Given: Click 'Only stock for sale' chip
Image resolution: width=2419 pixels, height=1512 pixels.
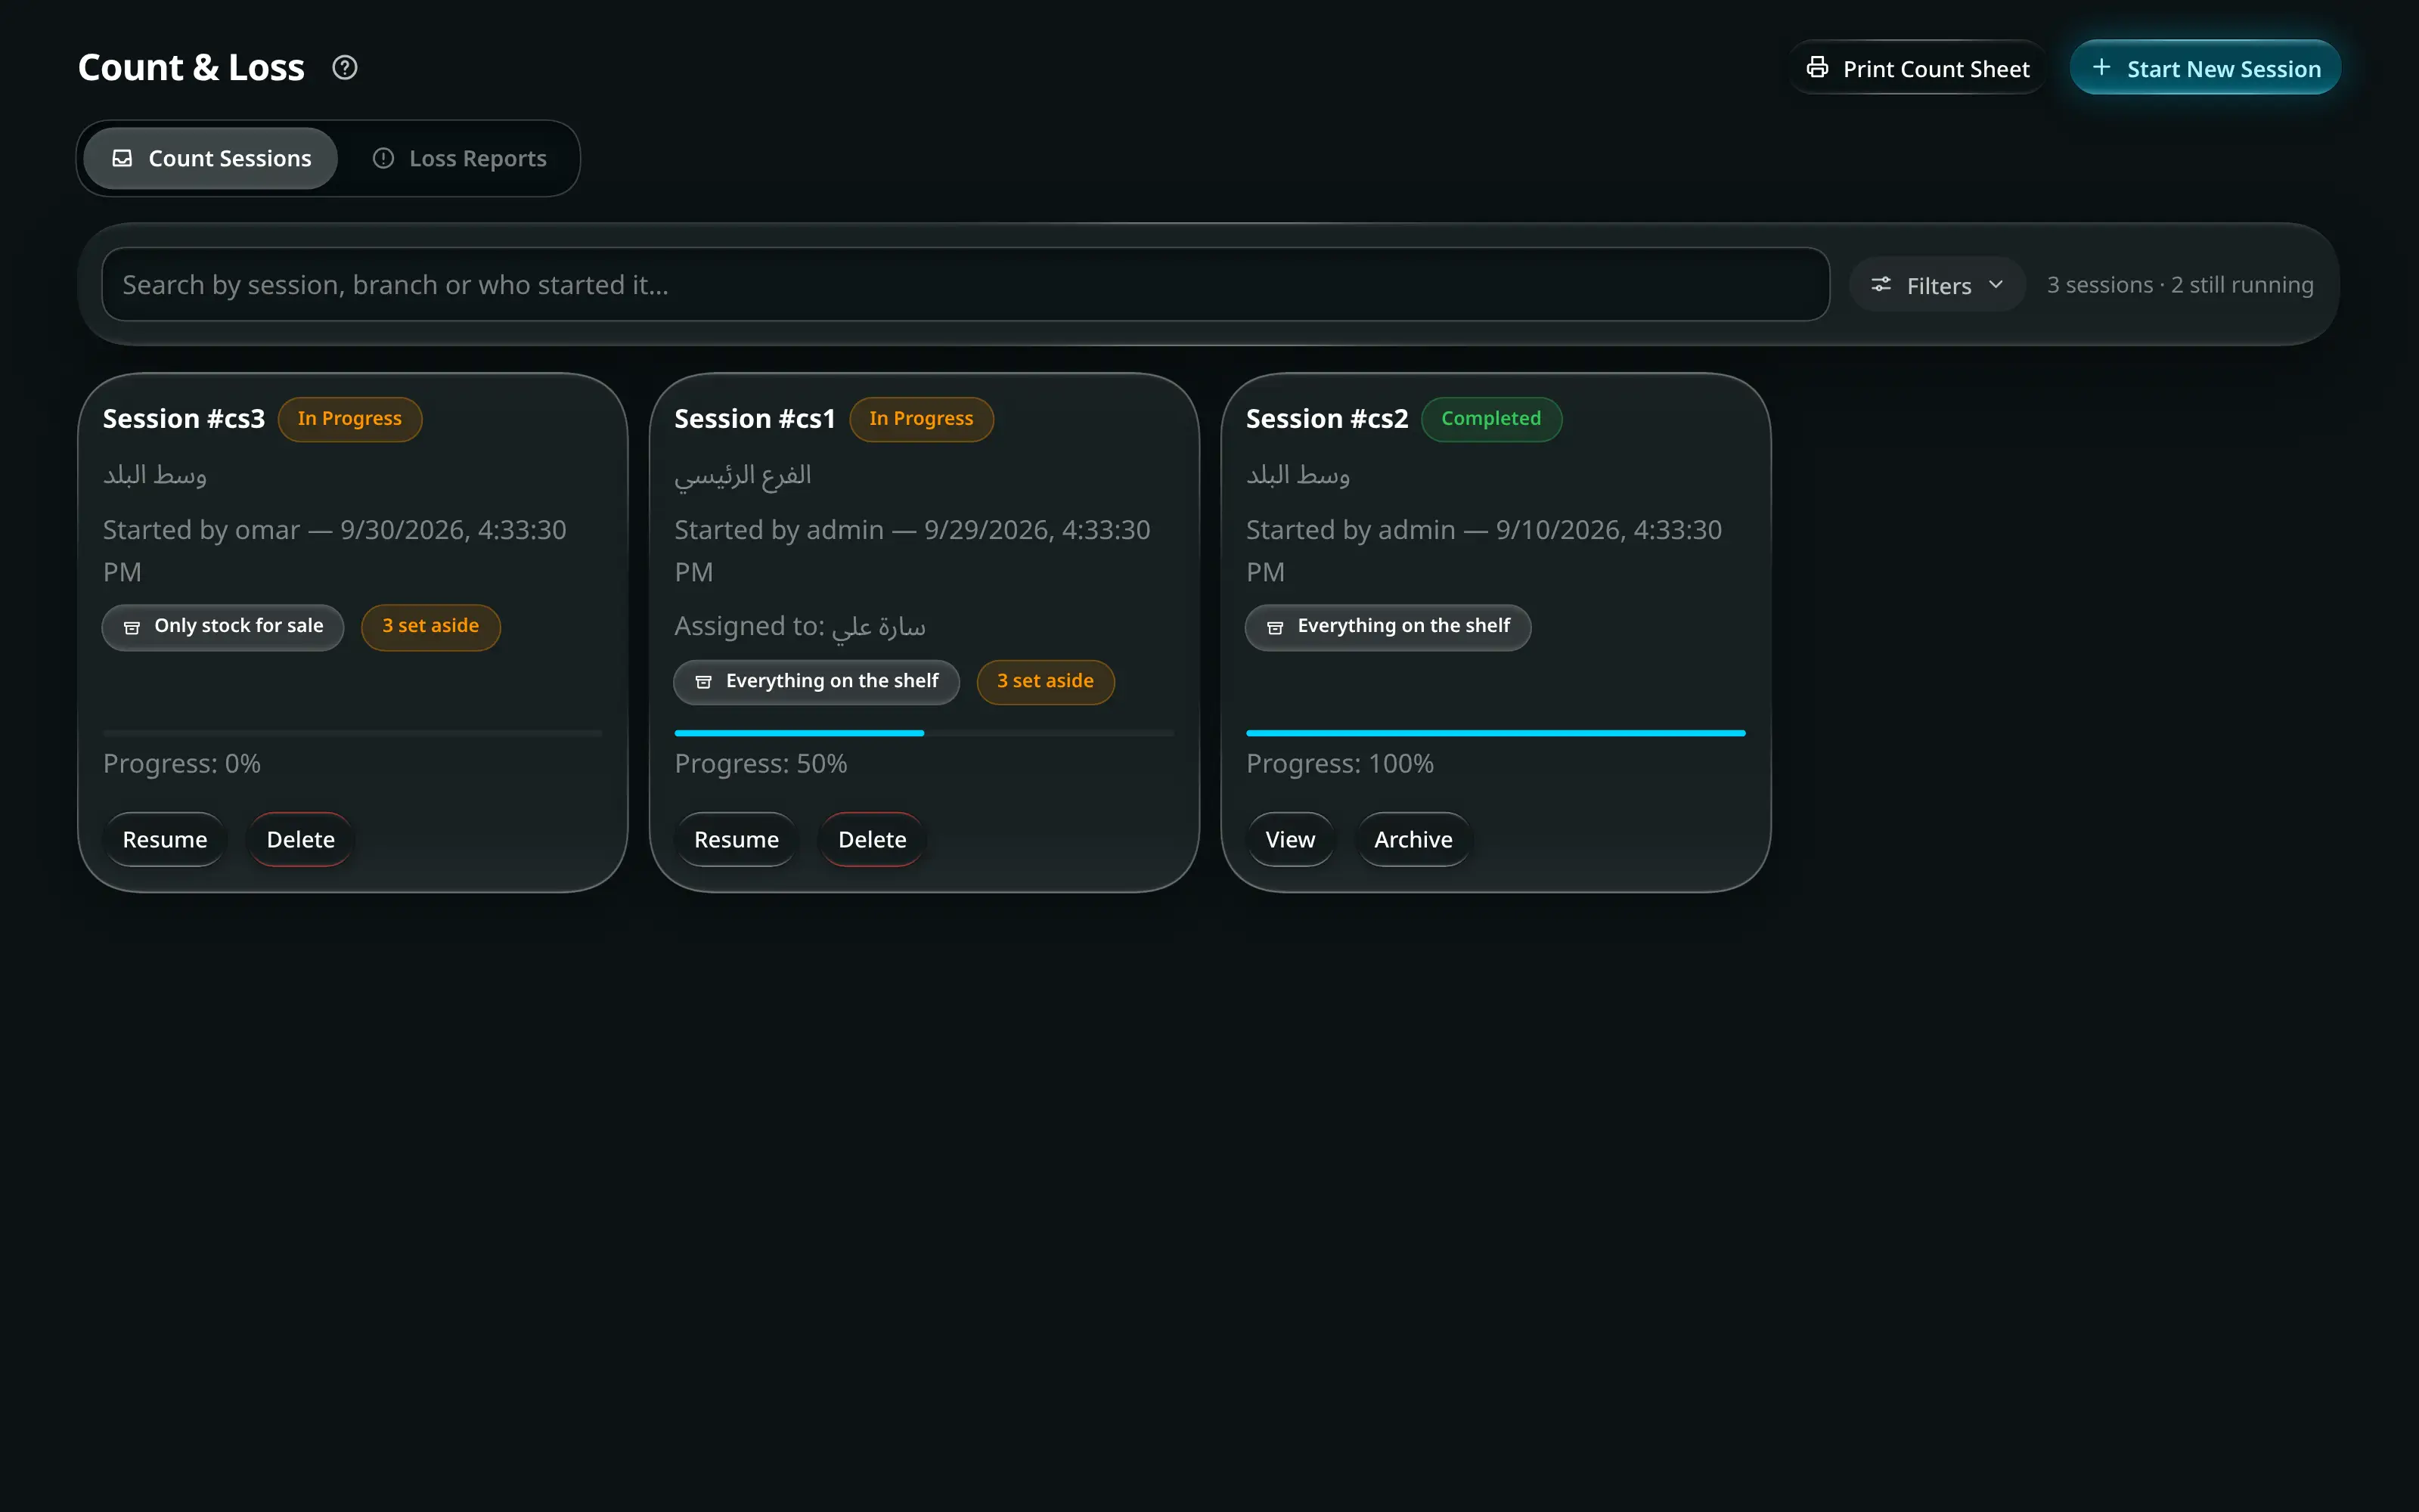Looking at the screenshot, I should (223, 627).
